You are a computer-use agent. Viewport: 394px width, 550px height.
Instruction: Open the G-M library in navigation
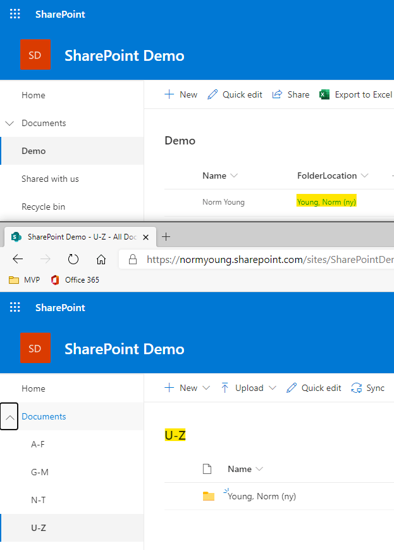[39, 472]
